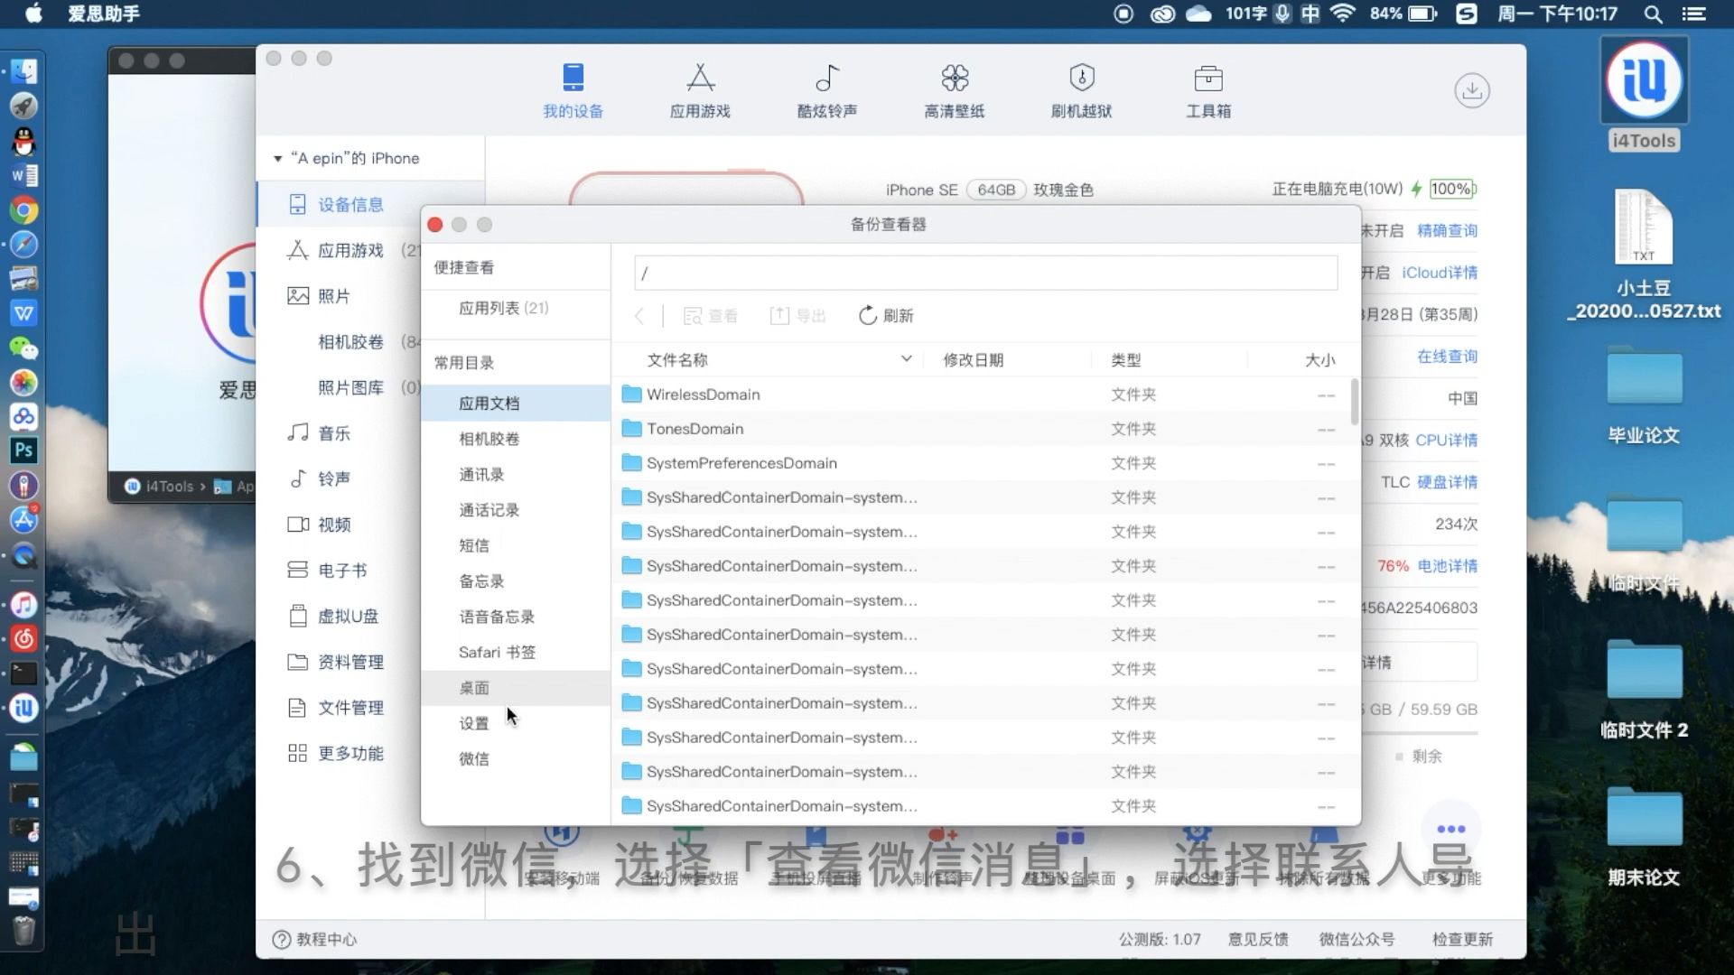Image resolution: width=1734 pixels, height=975 pixels.
Task: Open the 刷机越狱 tab
Action: (x=1082, y=90)
